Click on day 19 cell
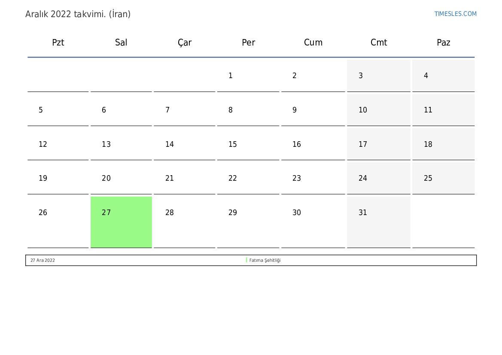 click(43, 178)
